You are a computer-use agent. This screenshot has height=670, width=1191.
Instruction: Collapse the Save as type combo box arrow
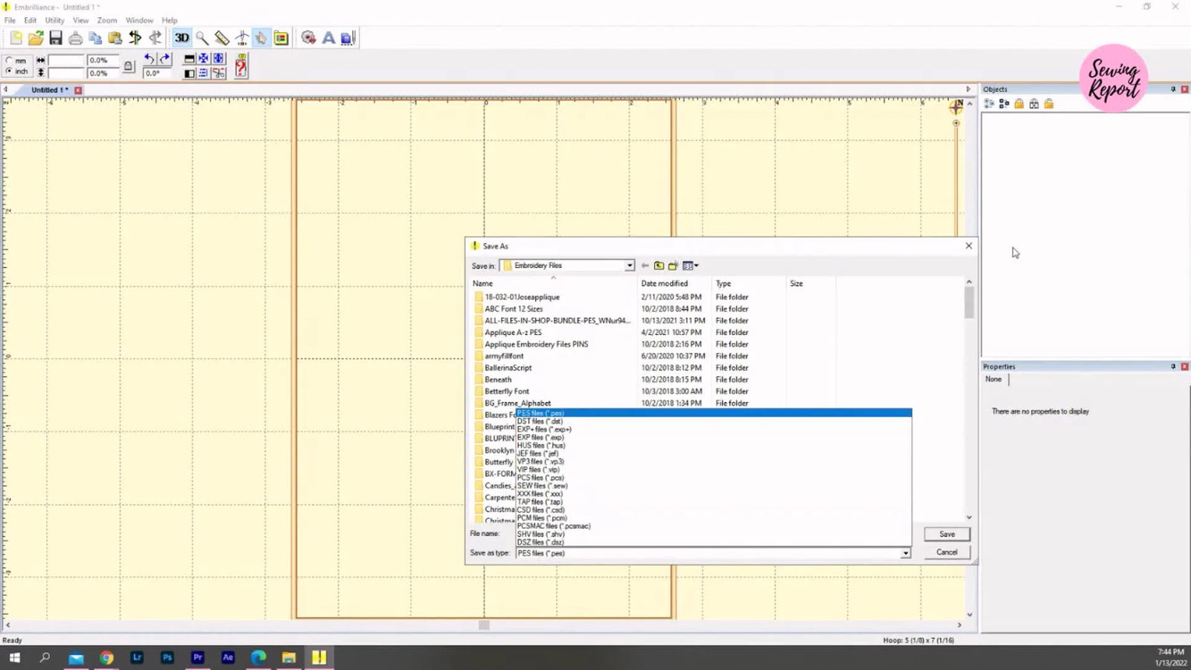(x=905, y=553)
